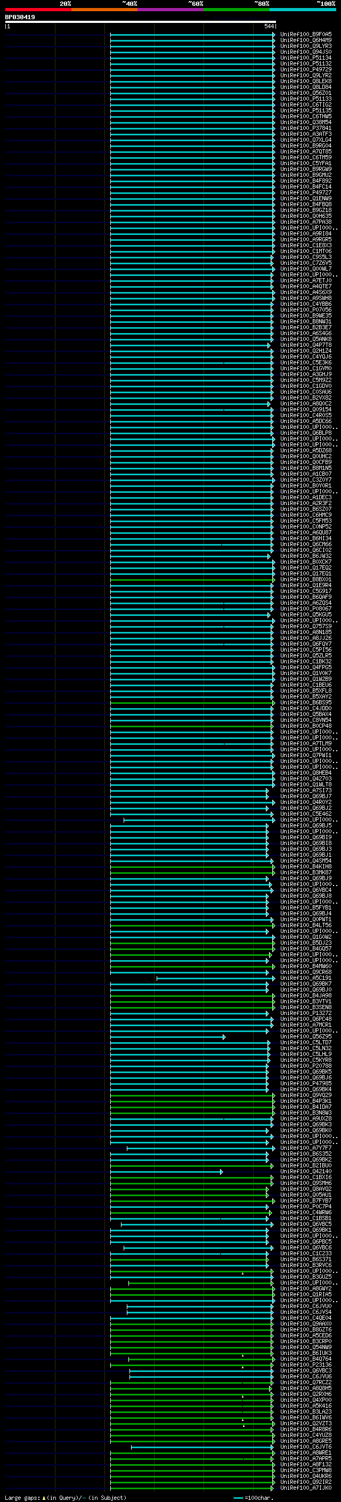Click the label UniRef100_Q56Z01
Image resolution: width=341 pixels, height=1502 pixels.
(306, 93)
